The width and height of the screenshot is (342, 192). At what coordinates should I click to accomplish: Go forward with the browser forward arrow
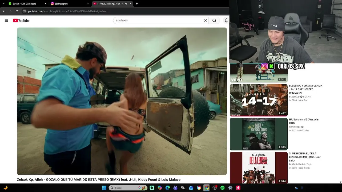click(10, 11)
